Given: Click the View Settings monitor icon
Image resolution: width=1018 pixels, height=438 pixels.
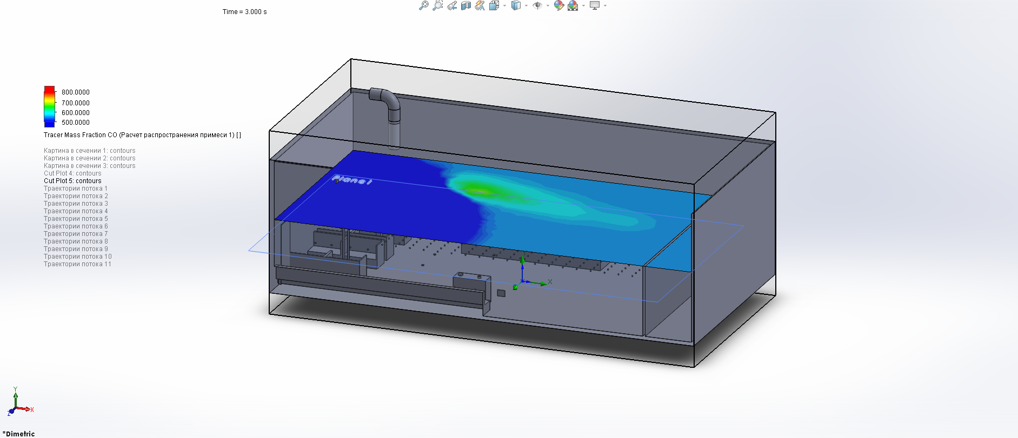Looking at the screenshot, I should [x=595, y=5].
